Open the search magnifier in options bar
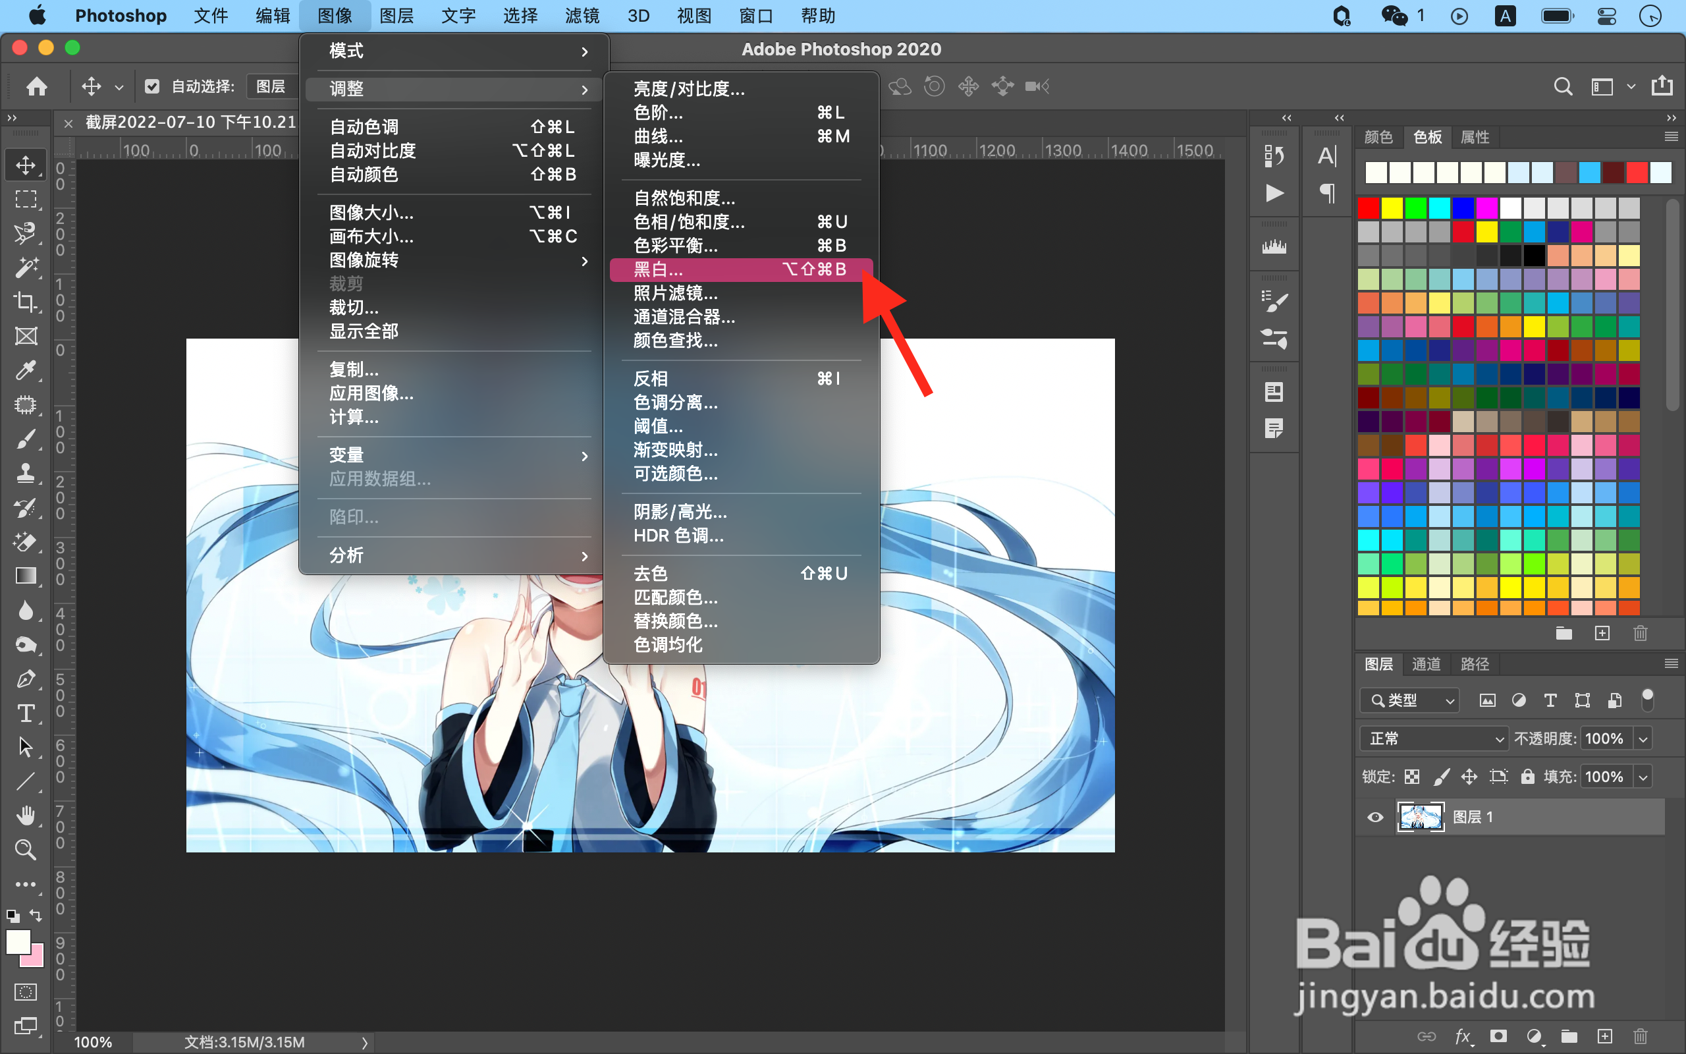This screenshot has width=1686, height=1054. point(1563,86)
